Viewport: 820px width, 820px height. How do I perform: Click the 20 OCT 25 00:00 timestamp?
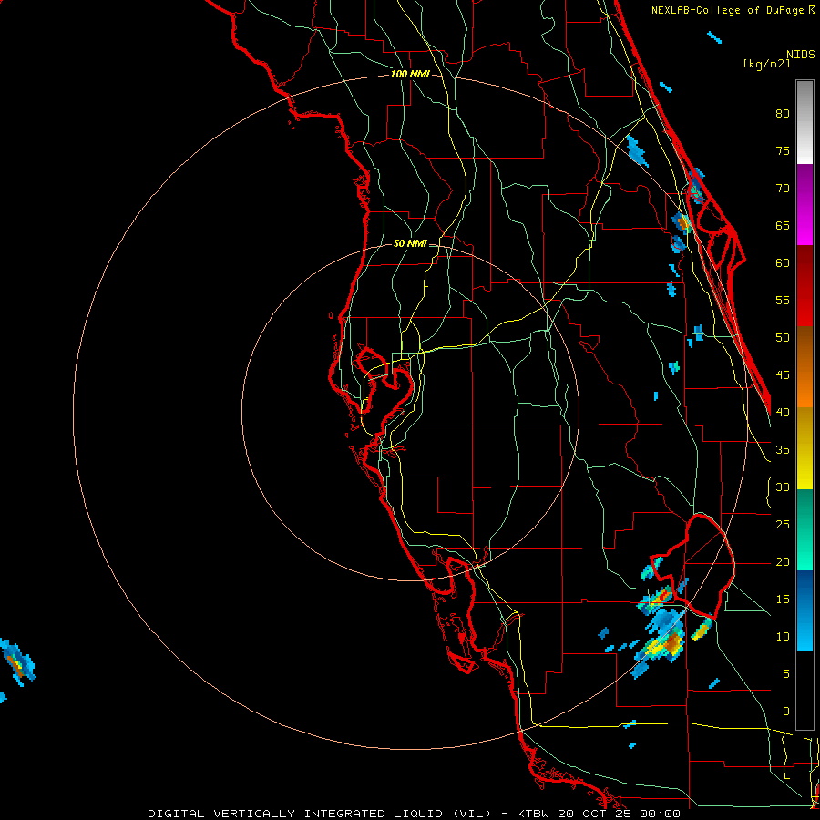(620, 814)
